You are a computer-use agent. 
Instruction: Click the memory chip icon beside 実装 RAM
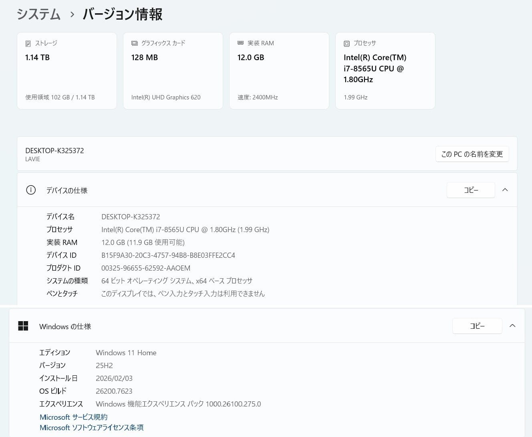point(241,43)
